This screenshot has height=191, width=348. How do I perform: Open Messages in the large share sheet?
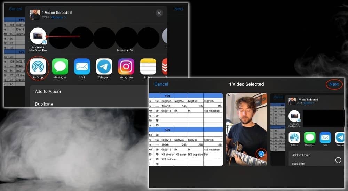pos(60,66)
